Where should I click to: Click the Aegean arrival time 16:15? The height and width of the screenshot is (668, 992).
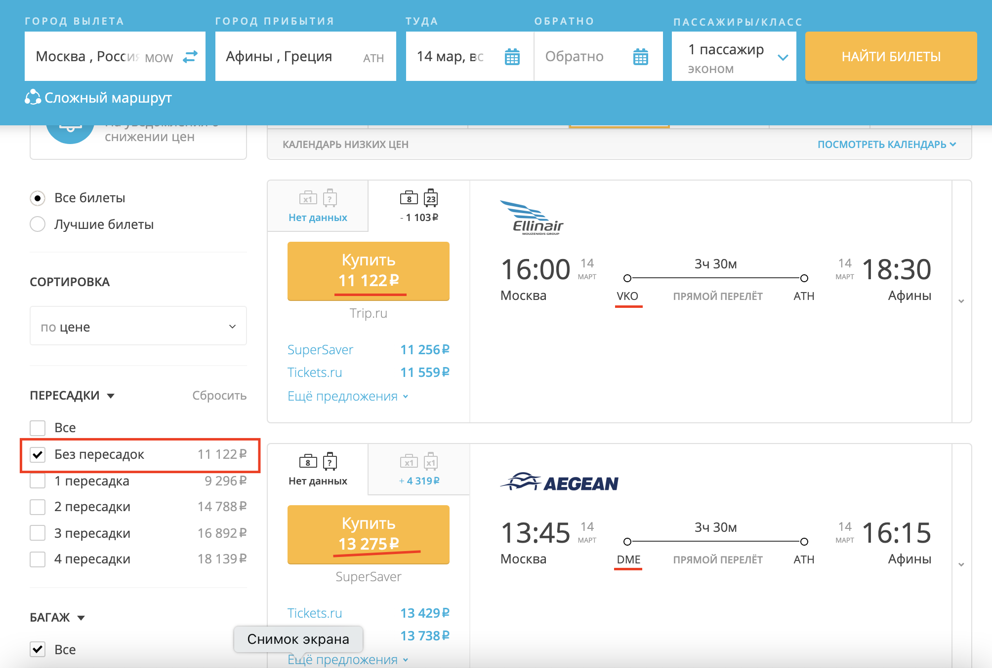897,533
